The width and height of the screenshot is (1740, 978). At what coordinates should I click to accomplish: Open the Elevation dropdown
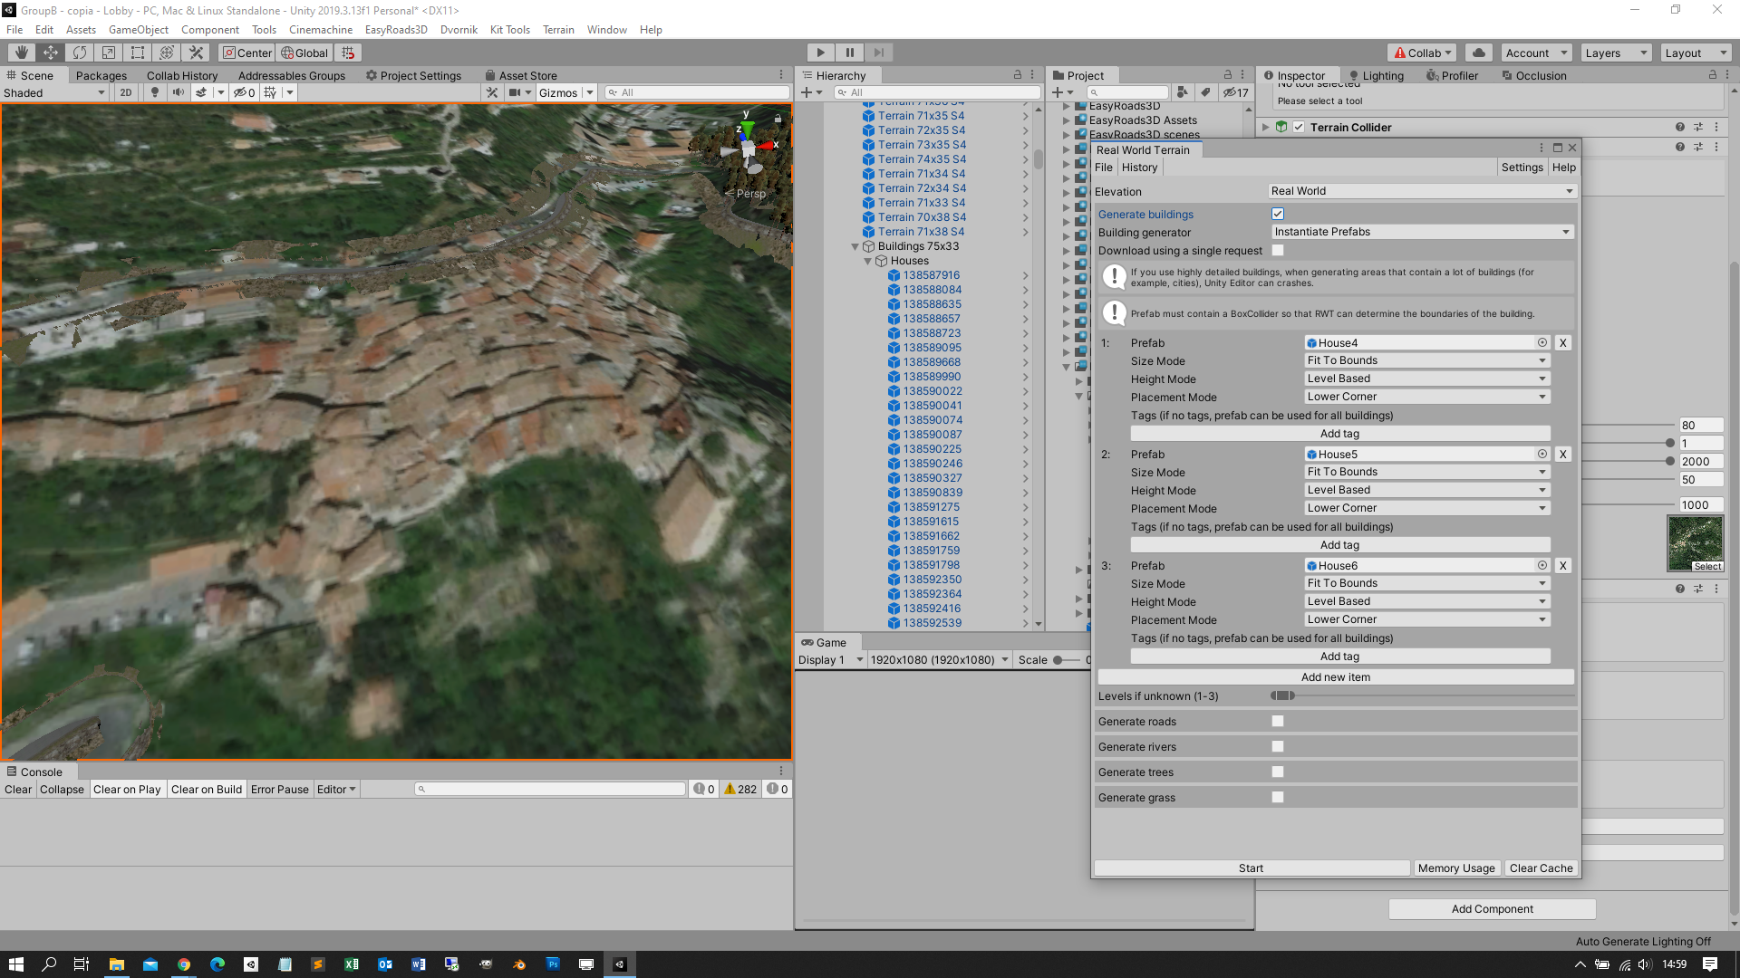[1422, 191]
